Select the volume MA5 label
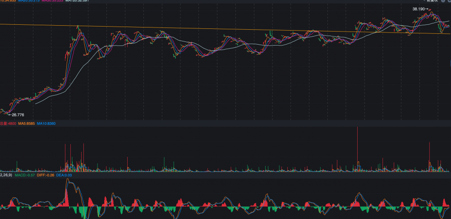Image resolution: width=451 pixels, height=219 pixels. (26, 123)
